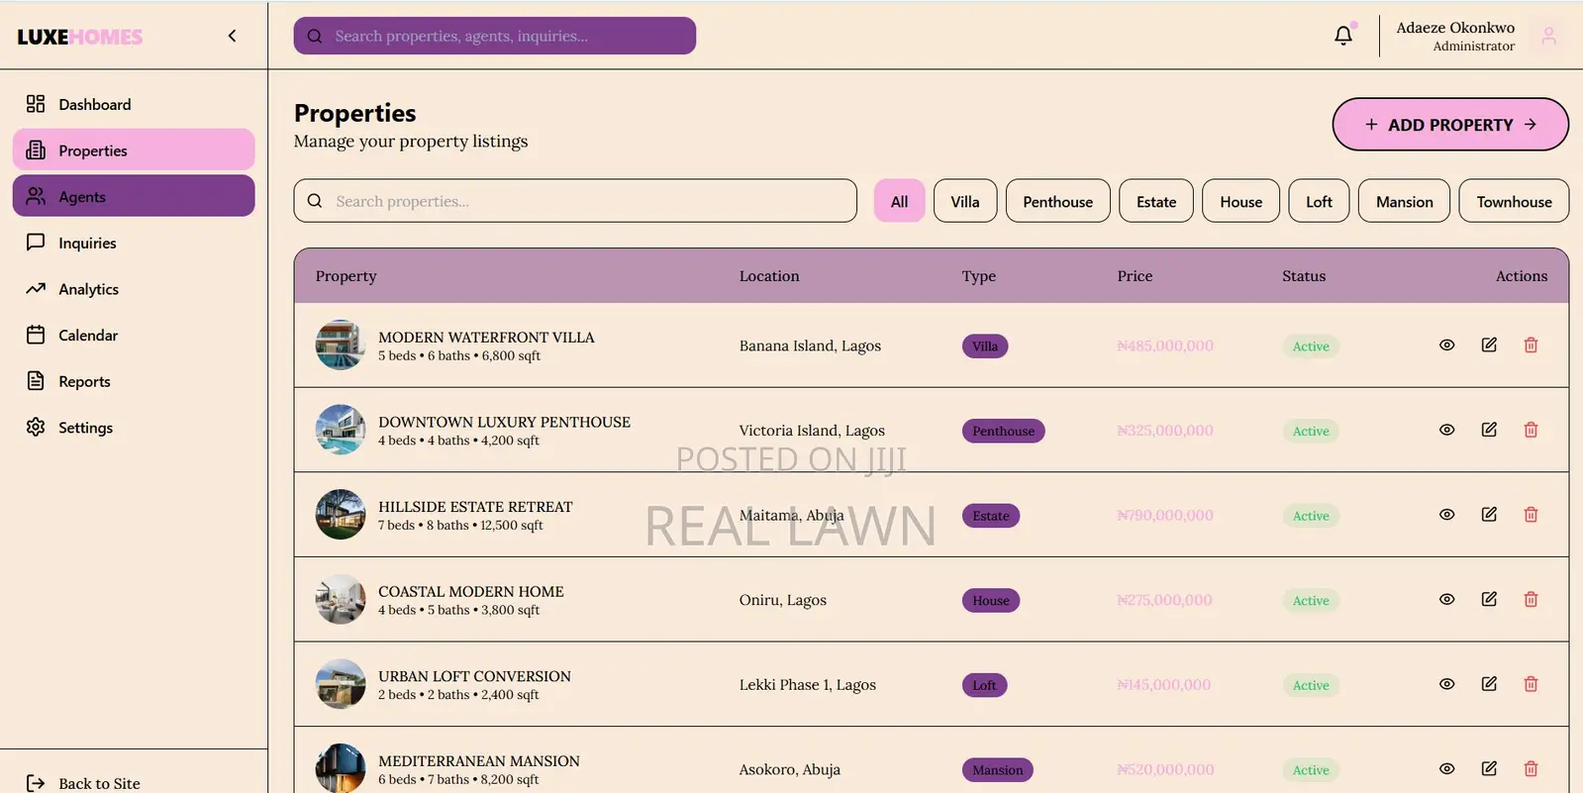Focus the Search properties field
1583x793 pixels.
[x=575, y=201]
